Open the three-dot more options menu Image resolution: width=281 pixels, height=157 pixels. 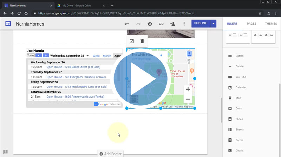click(x=184, y=24)
